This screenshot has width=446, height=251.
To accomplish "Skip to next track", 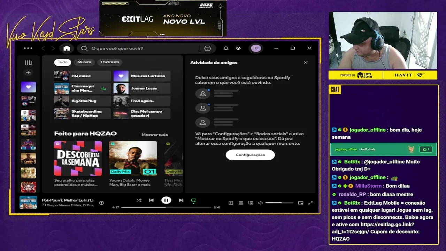I will (181, 200).
